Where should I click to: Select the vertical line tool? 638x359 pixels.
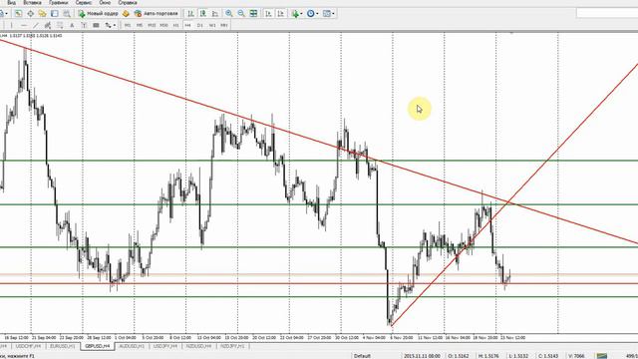point(11,25)
